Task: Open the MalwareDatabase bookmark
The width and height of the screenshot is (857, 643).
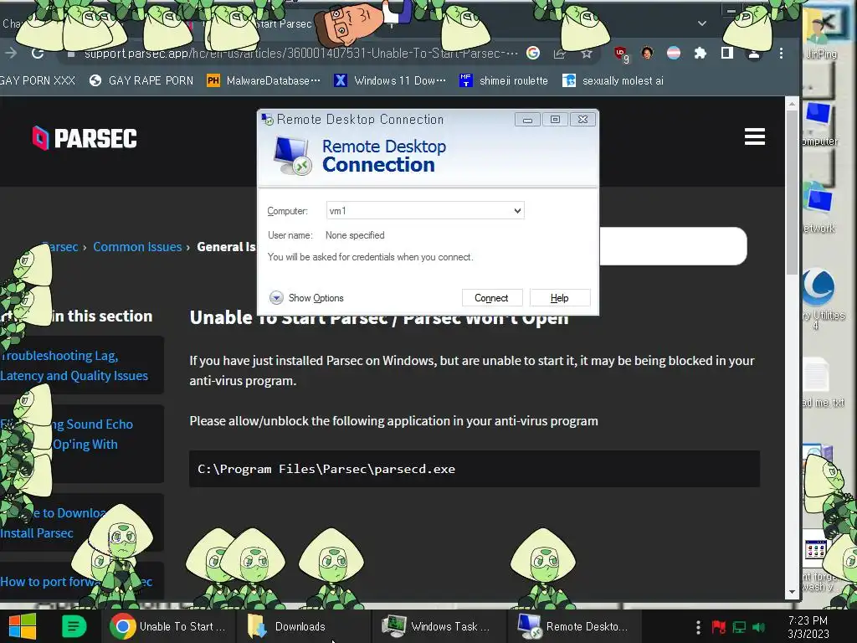Action: pos(264,81)
